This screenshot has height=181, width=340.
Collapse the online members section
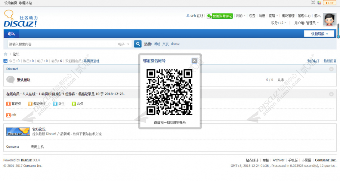331,94
